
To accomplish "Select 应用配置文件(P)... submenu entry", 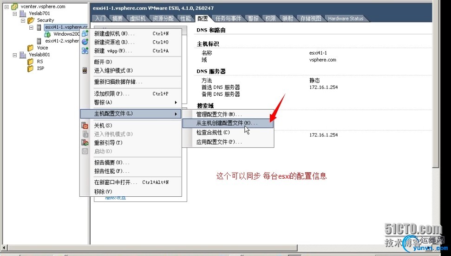I will click(228, 142).
